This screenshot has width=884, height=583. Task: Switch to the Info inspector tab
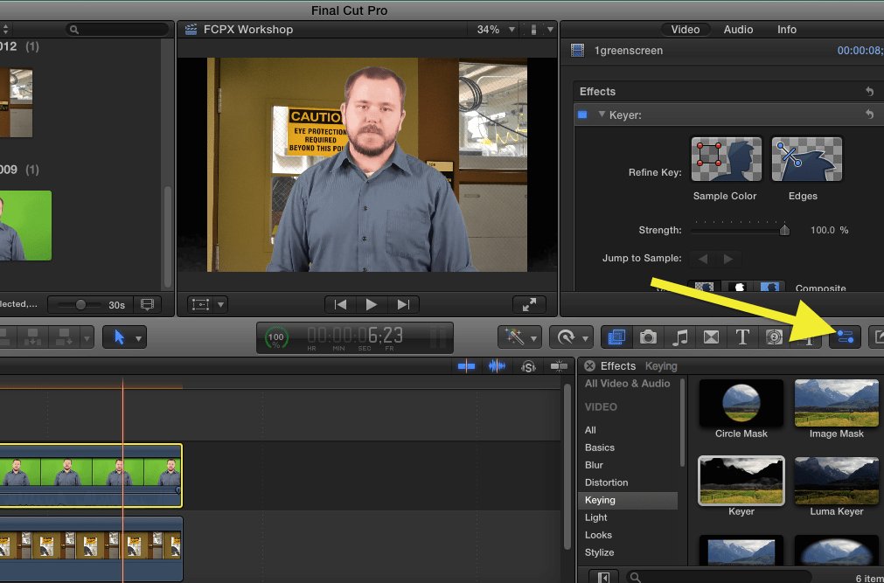pyautogui.click(x=787, y=30)
